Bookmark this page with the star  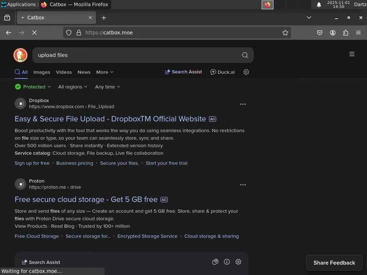coord(285,33)
